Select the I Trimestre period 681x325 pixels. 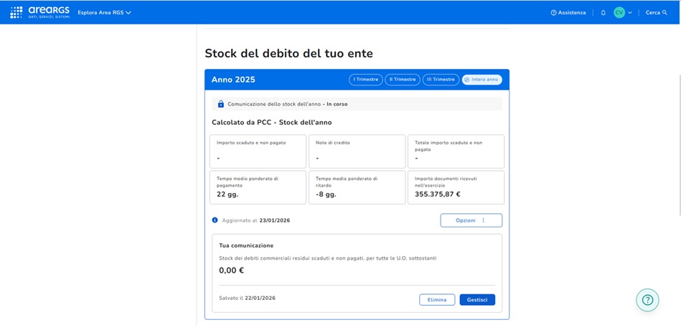tap(365, 80)
